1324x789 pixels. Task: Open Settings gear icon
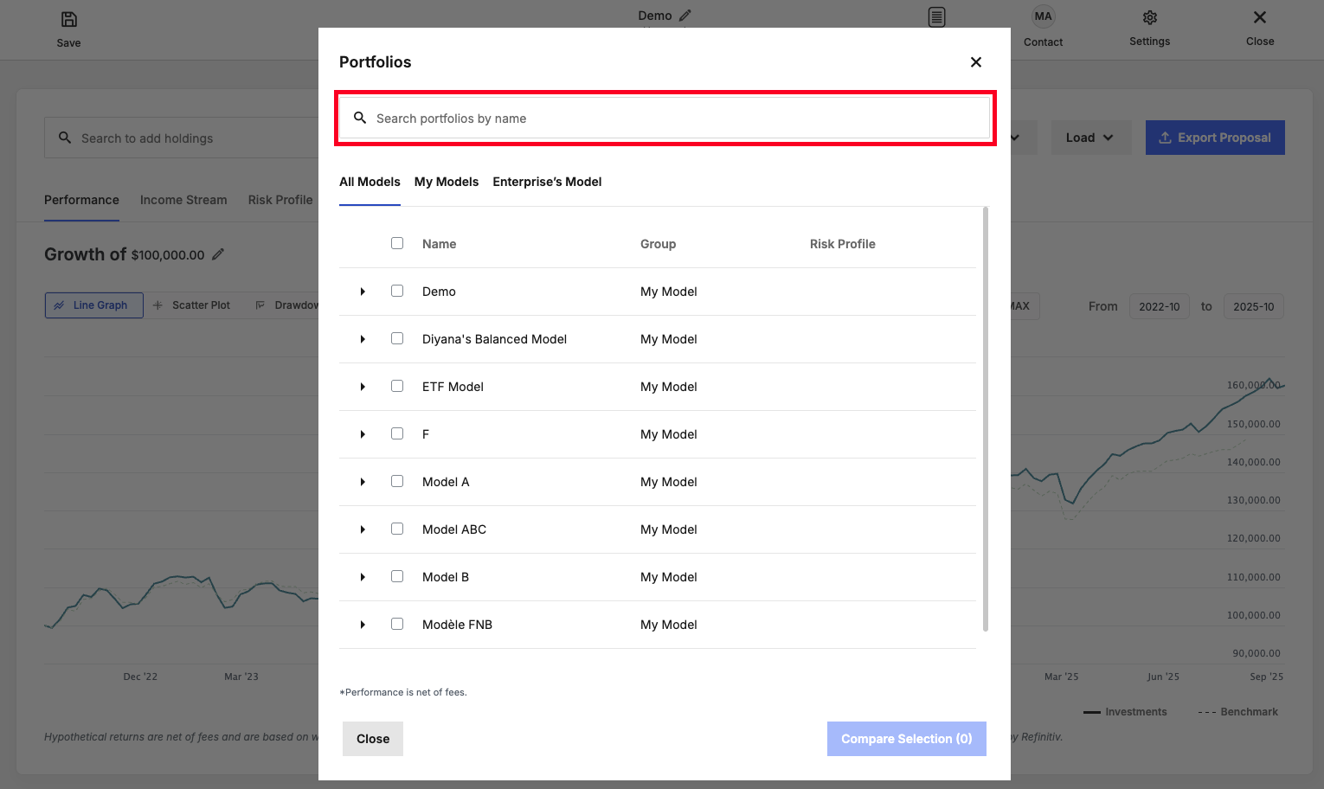(1150, 17)
